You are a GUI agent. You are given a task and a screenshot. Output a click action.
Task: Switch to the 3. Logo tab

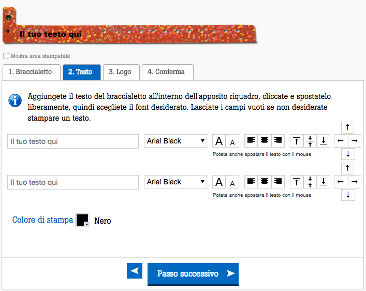click(121, 72)
